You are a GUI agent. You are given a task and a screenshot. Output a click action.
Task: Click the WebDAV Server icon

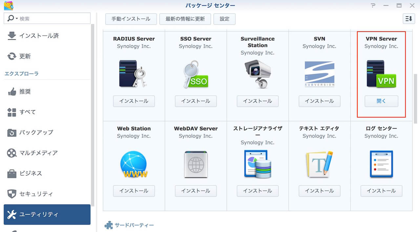pyautogui.click(x=196, y=164)
